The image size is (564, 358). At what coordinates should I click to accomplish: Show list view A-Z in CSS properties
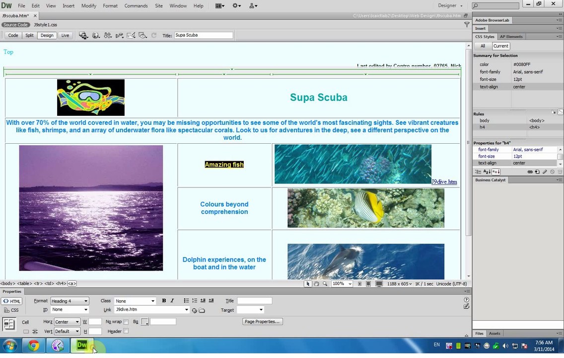[487, 172]
